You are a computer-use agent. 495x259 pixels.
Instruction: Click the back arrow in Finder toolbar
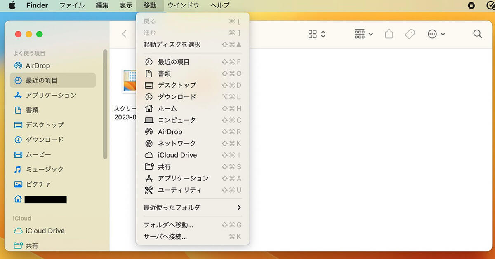pyautogui.click(x=124, y=34)
